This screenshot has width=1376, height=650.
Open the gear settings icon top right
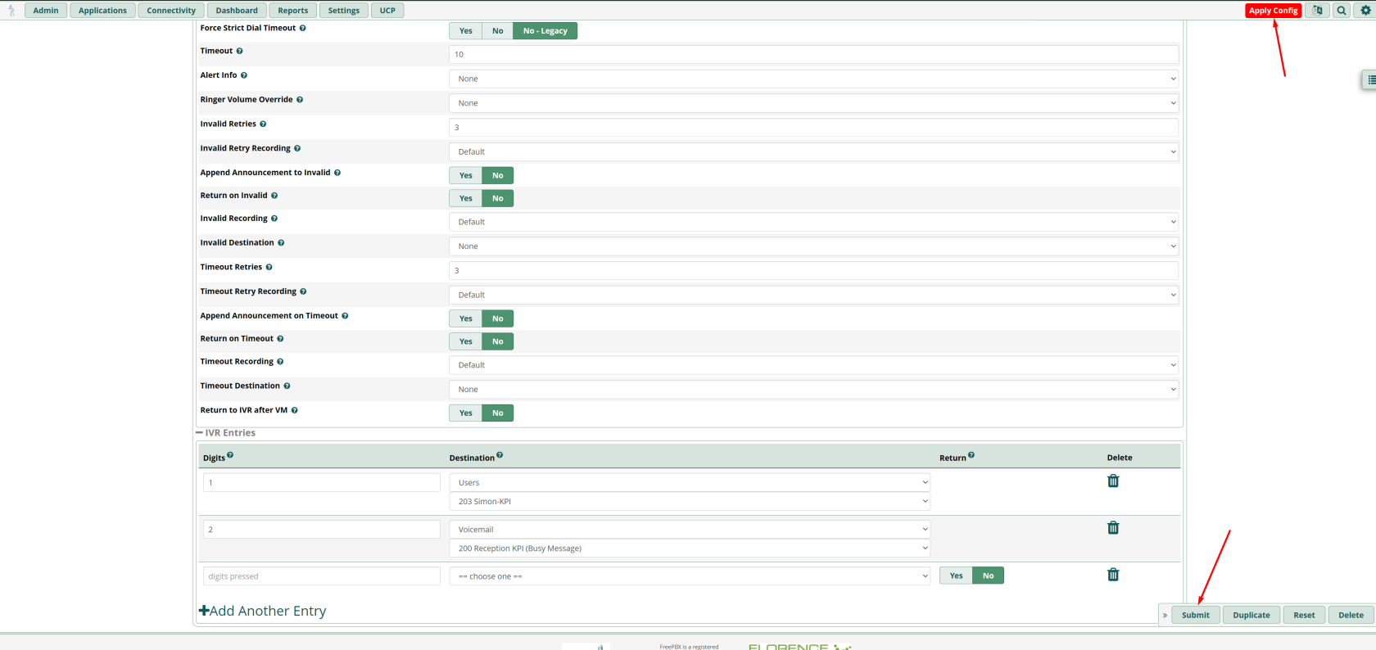(x=1365, y=11)
